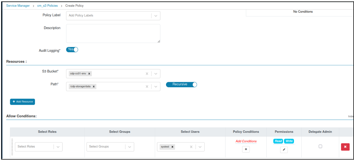354x161 pixels.
Task: Check the Delegate Admin checkbox
Action: 320,146
